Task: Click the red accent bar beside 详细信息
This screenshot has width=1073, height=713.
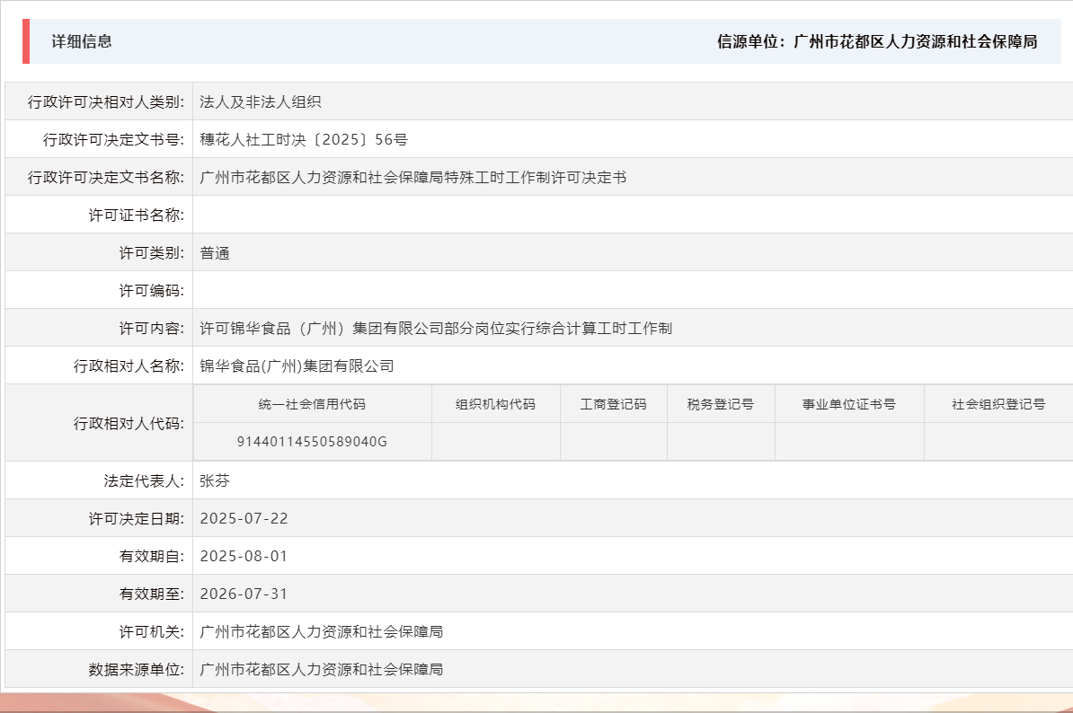Action: (x=26, y=40)
